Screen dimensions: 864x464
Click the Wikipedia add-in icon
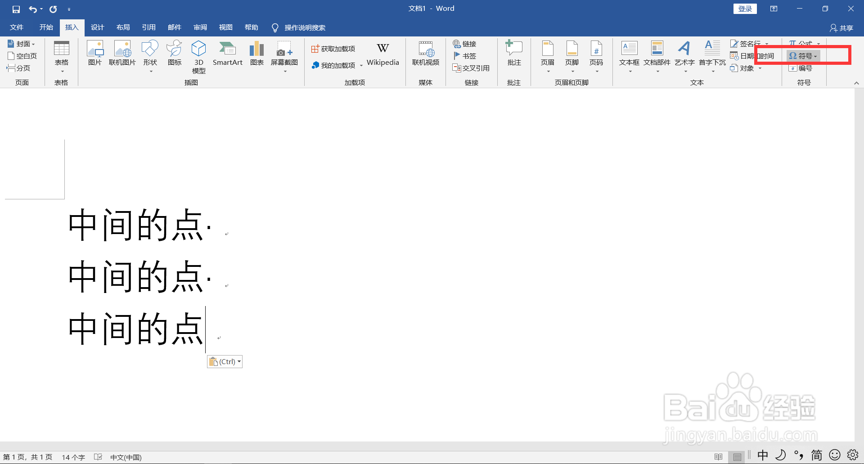point(383,54)
